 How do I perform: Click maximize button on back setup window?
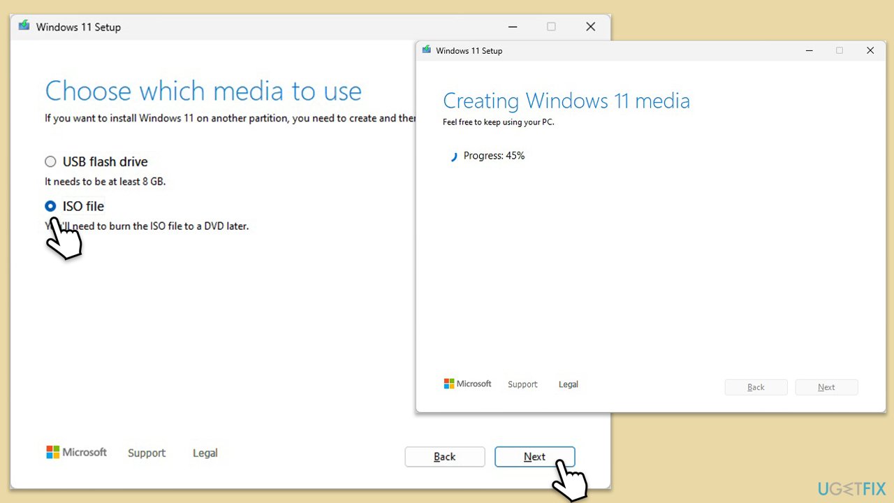[x=552, y=27]
